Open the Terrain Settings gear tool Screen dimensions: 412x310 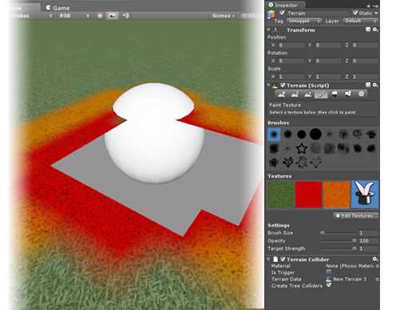pos(361,94)
